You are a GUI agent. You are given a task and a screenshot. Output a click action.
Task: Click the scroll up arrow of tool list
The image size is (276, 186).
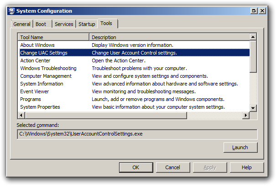point(253,37)
